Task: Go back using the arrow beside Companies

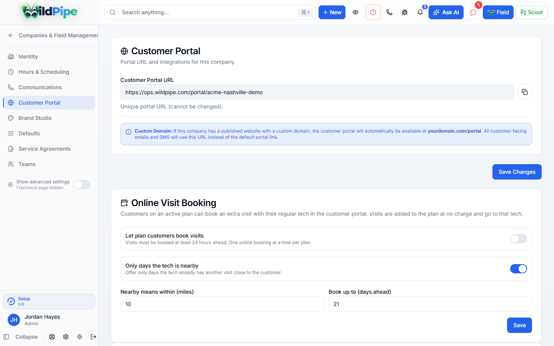Action: tap(11, 35)
